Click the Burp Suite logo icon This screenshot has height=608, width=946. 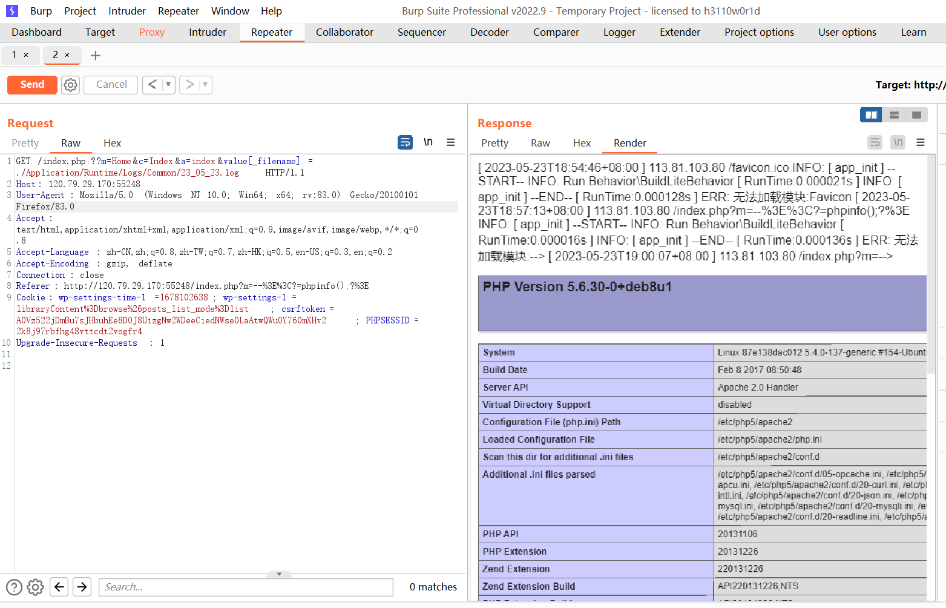12,11
